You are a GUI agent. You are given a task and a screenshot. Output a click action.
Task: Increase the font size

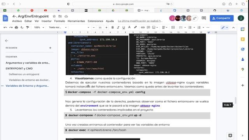pyautogui.click(x=106, y=28)
